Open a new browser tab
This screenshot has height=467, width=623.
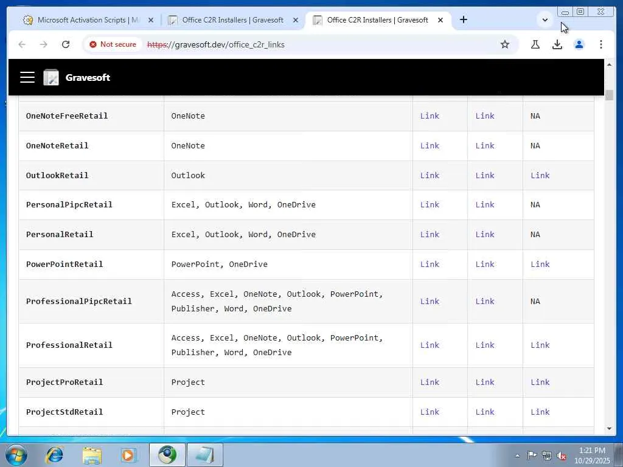(463, 20)
